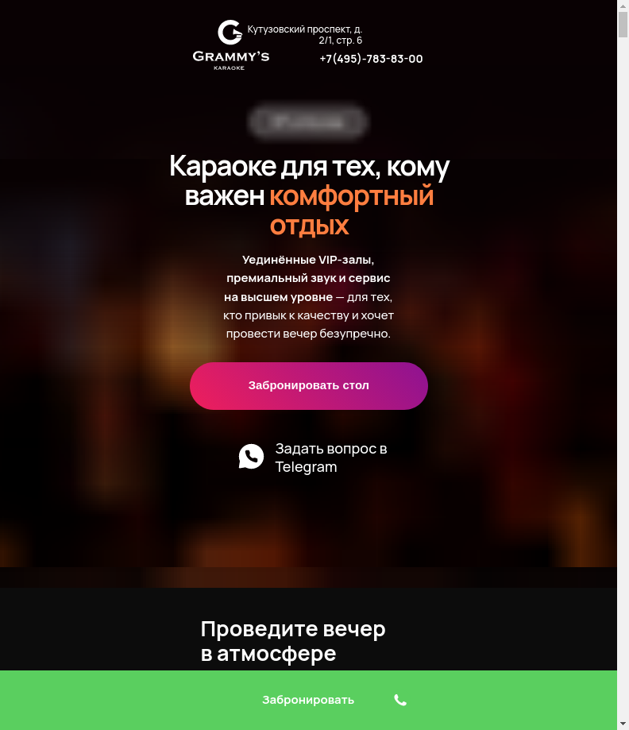
Task: Click the Кутузовский проспект address text
Action: [x=304, y=35]
